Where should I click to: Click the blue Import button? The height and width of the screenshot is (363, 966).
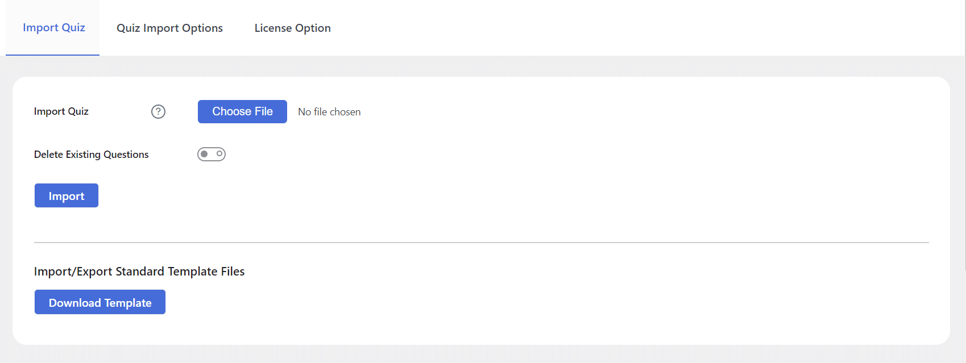point(67,195)
